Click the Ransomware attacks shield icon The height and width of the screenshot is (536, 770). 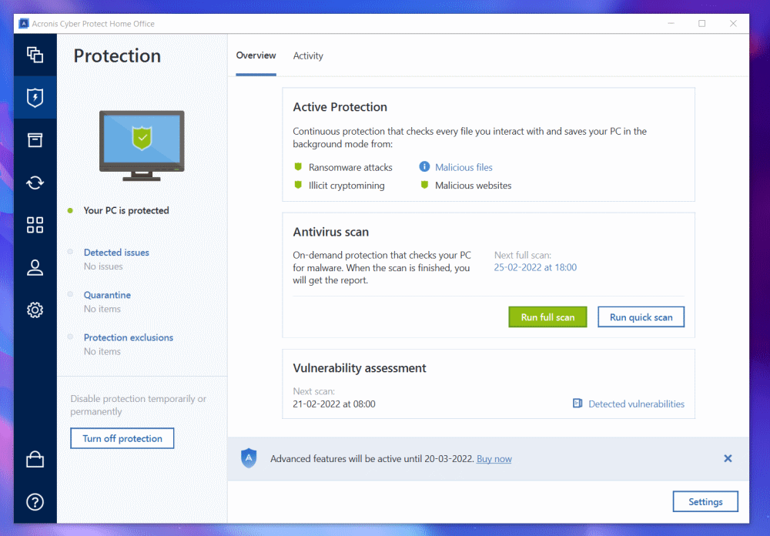pos(297,166)
